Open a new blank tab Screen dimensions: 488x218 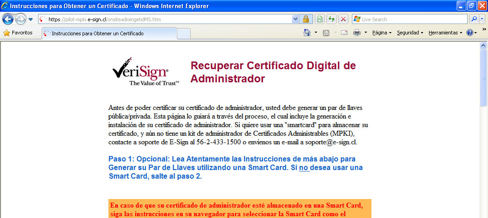click(x=183, y=34)
